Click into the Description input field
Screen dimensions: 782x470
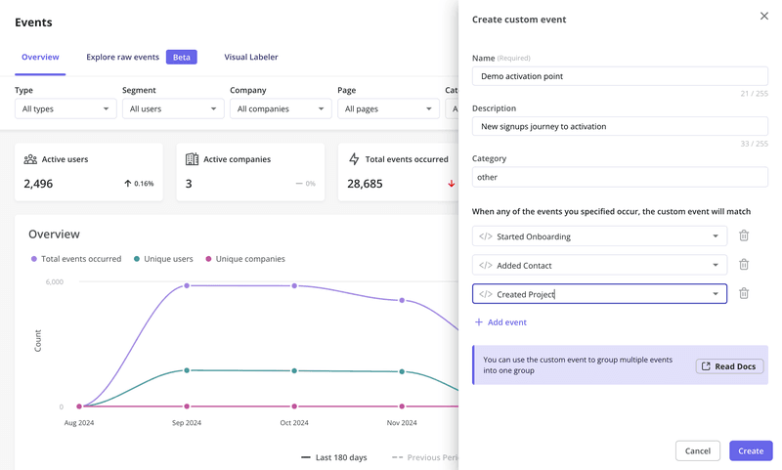click(x=620, y=126)
